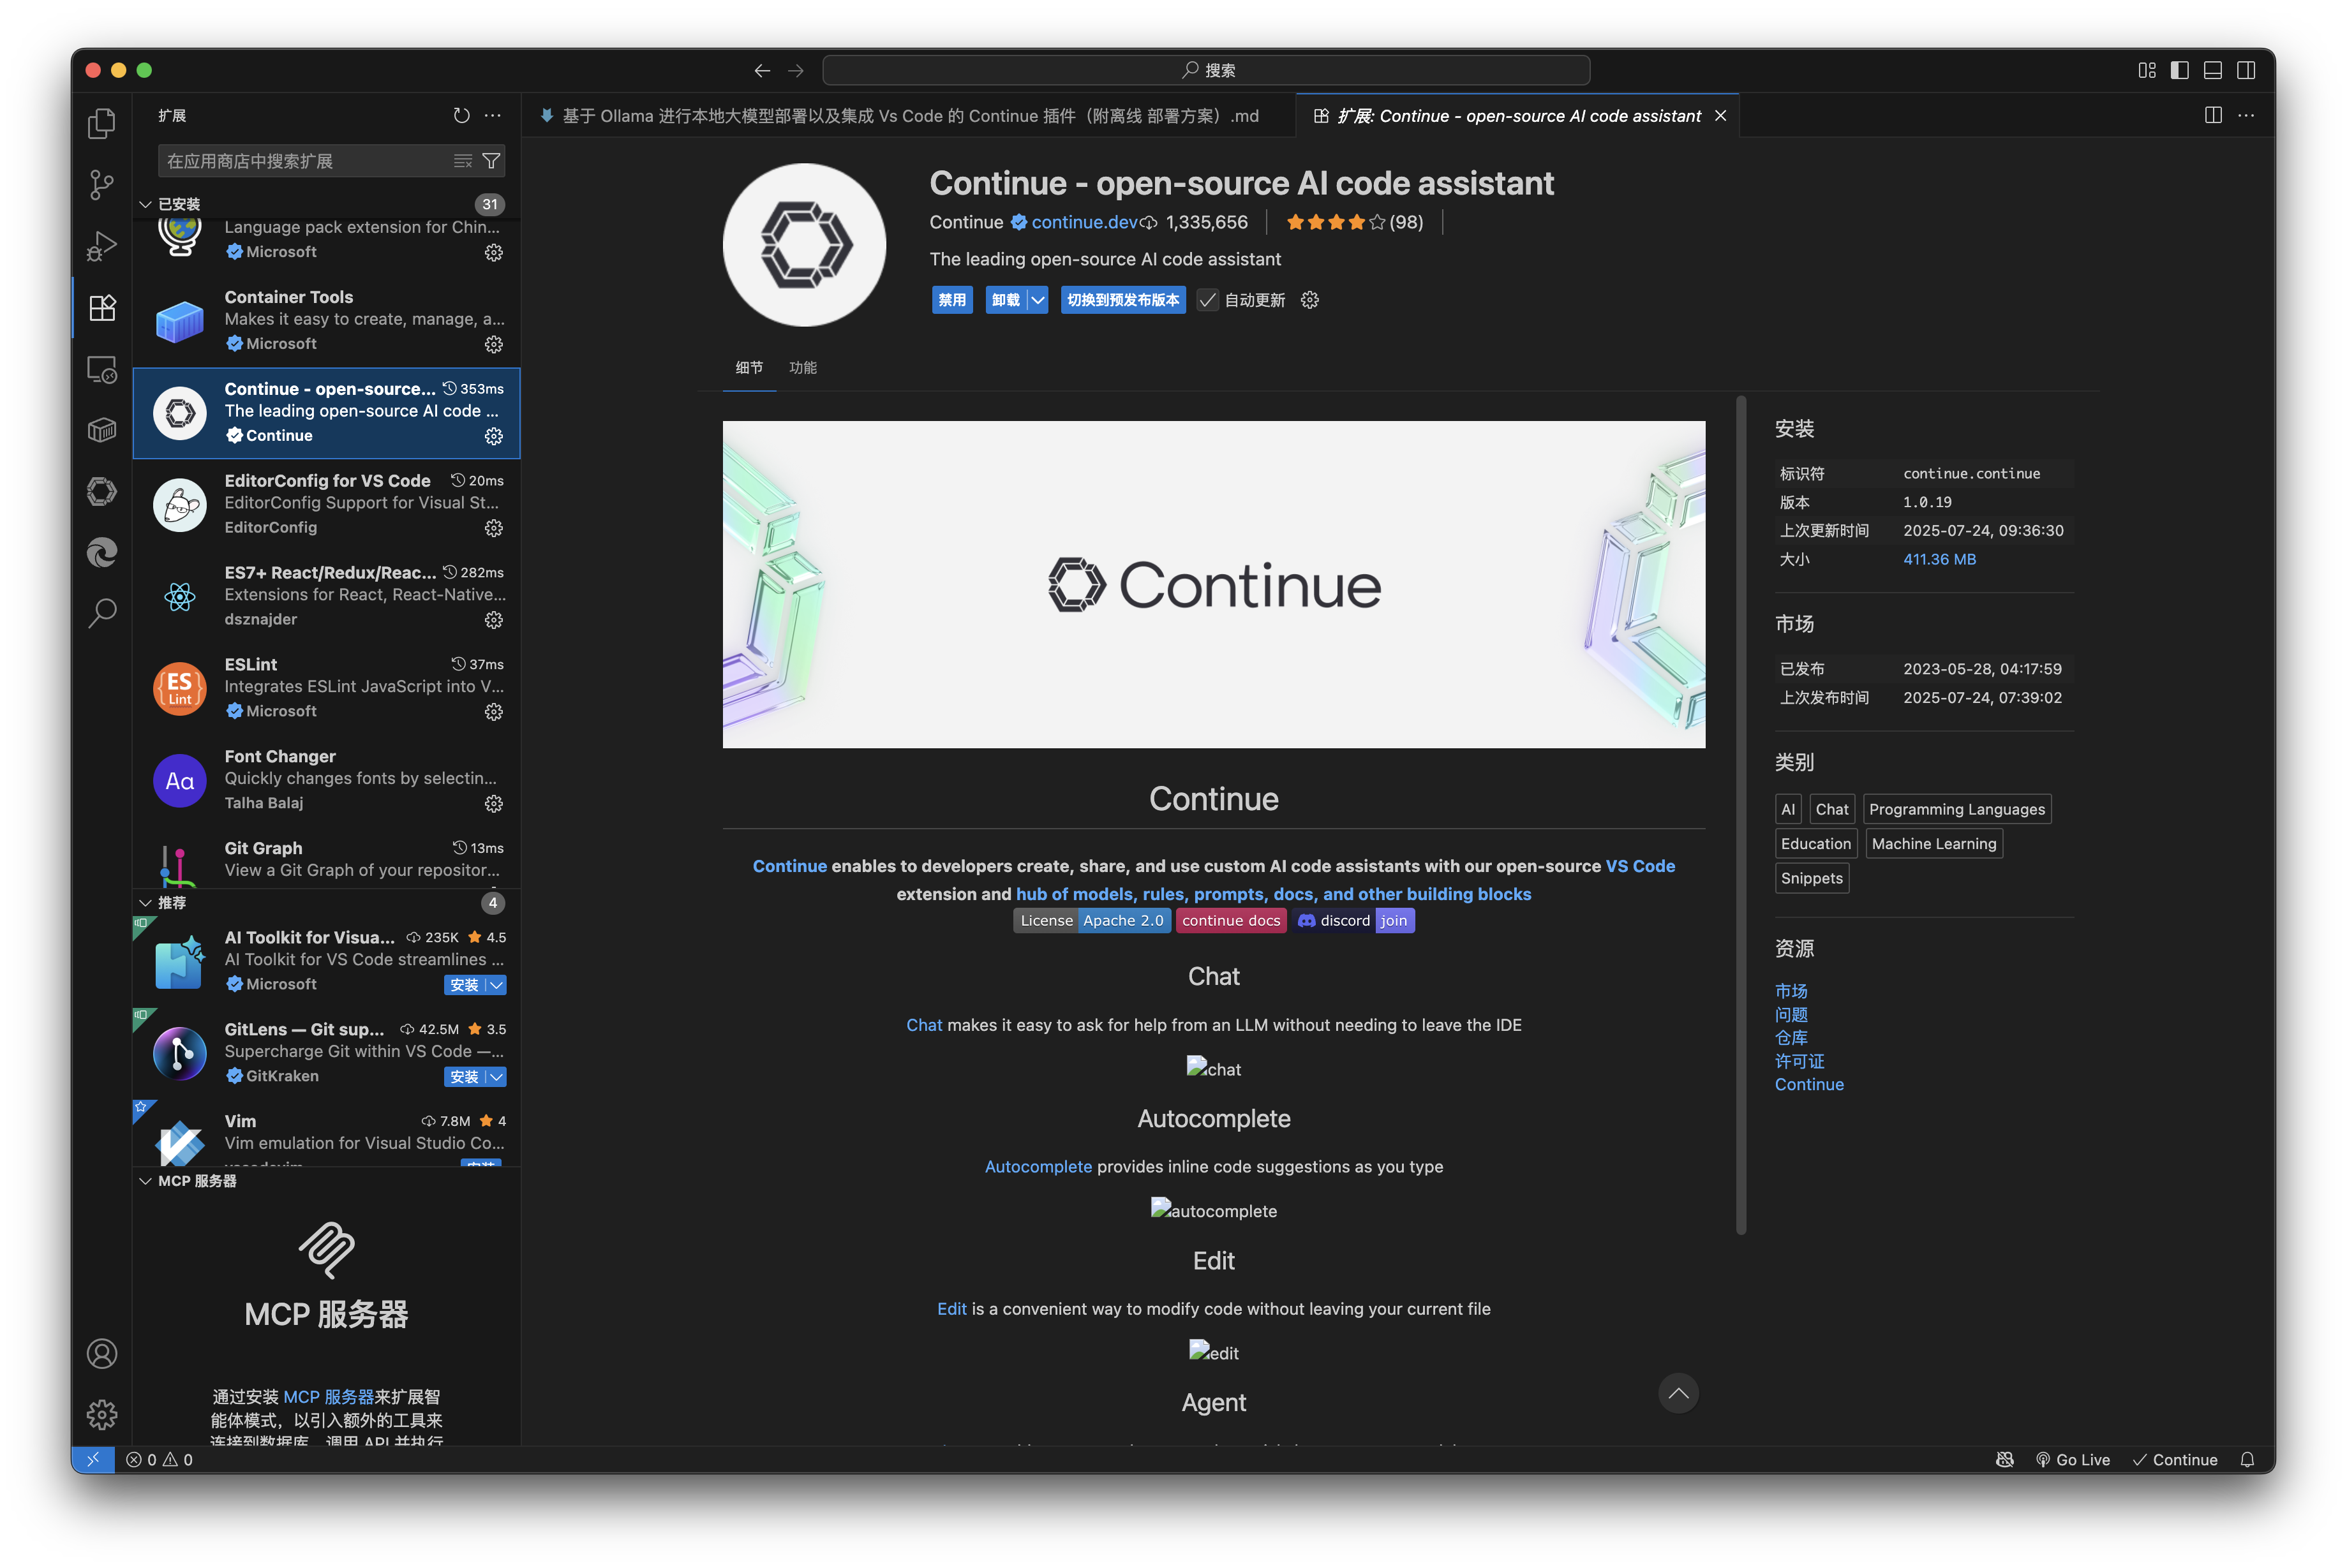2347x1568 pixels.
Task: Open the remote window indicator in status bar
Action: (93, 1460)
